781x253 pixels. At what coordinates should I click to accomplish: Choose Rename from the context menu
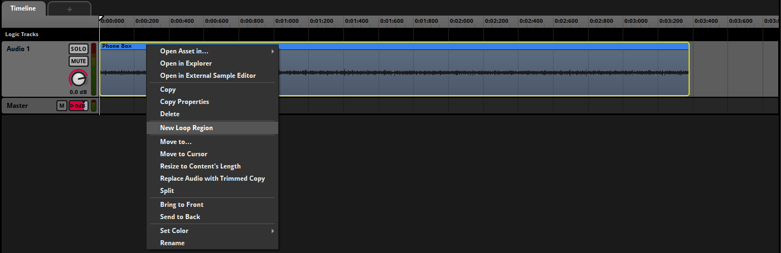212,243
